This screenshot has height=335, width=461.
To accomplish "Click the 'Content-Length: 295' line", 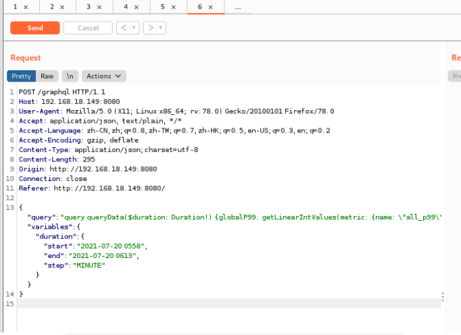I will 57,159.
